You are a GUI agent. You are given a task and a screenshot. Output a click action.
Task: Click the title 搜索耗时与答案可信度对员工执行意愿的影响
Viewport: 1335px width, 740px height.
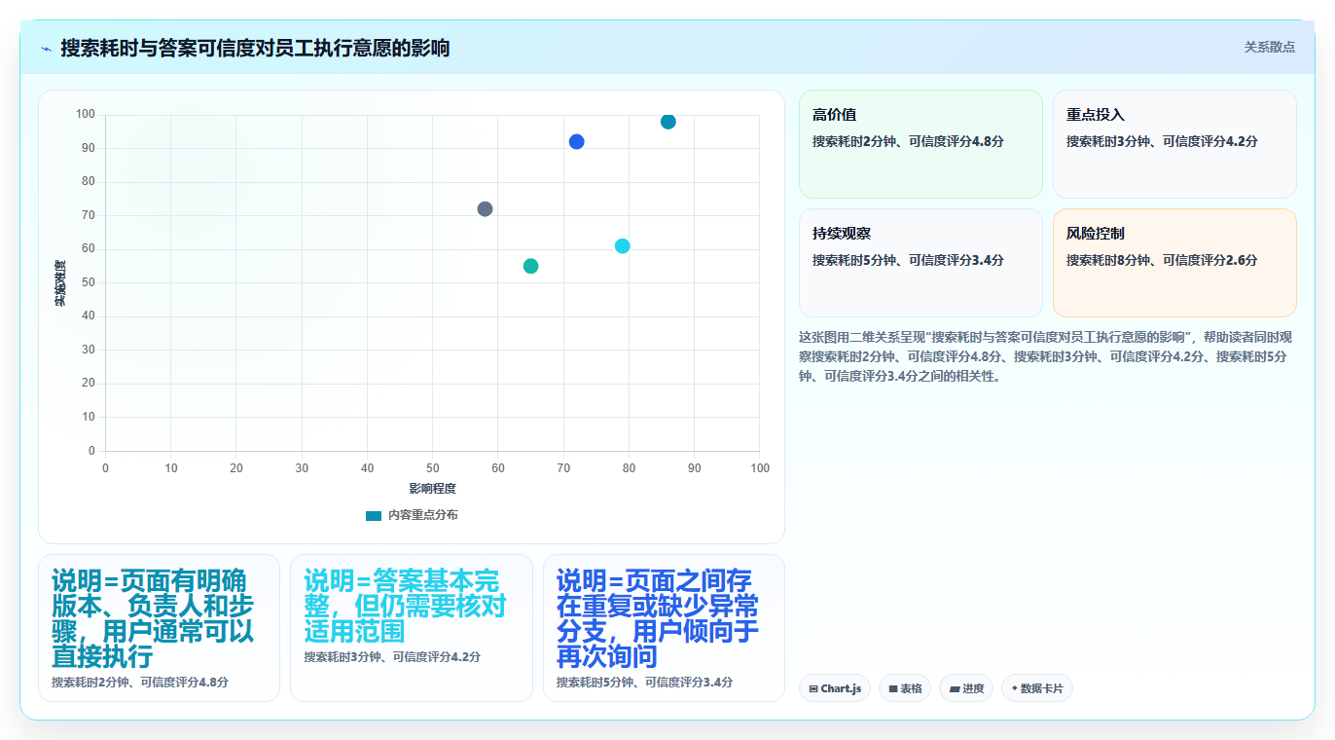coord(255,48)
